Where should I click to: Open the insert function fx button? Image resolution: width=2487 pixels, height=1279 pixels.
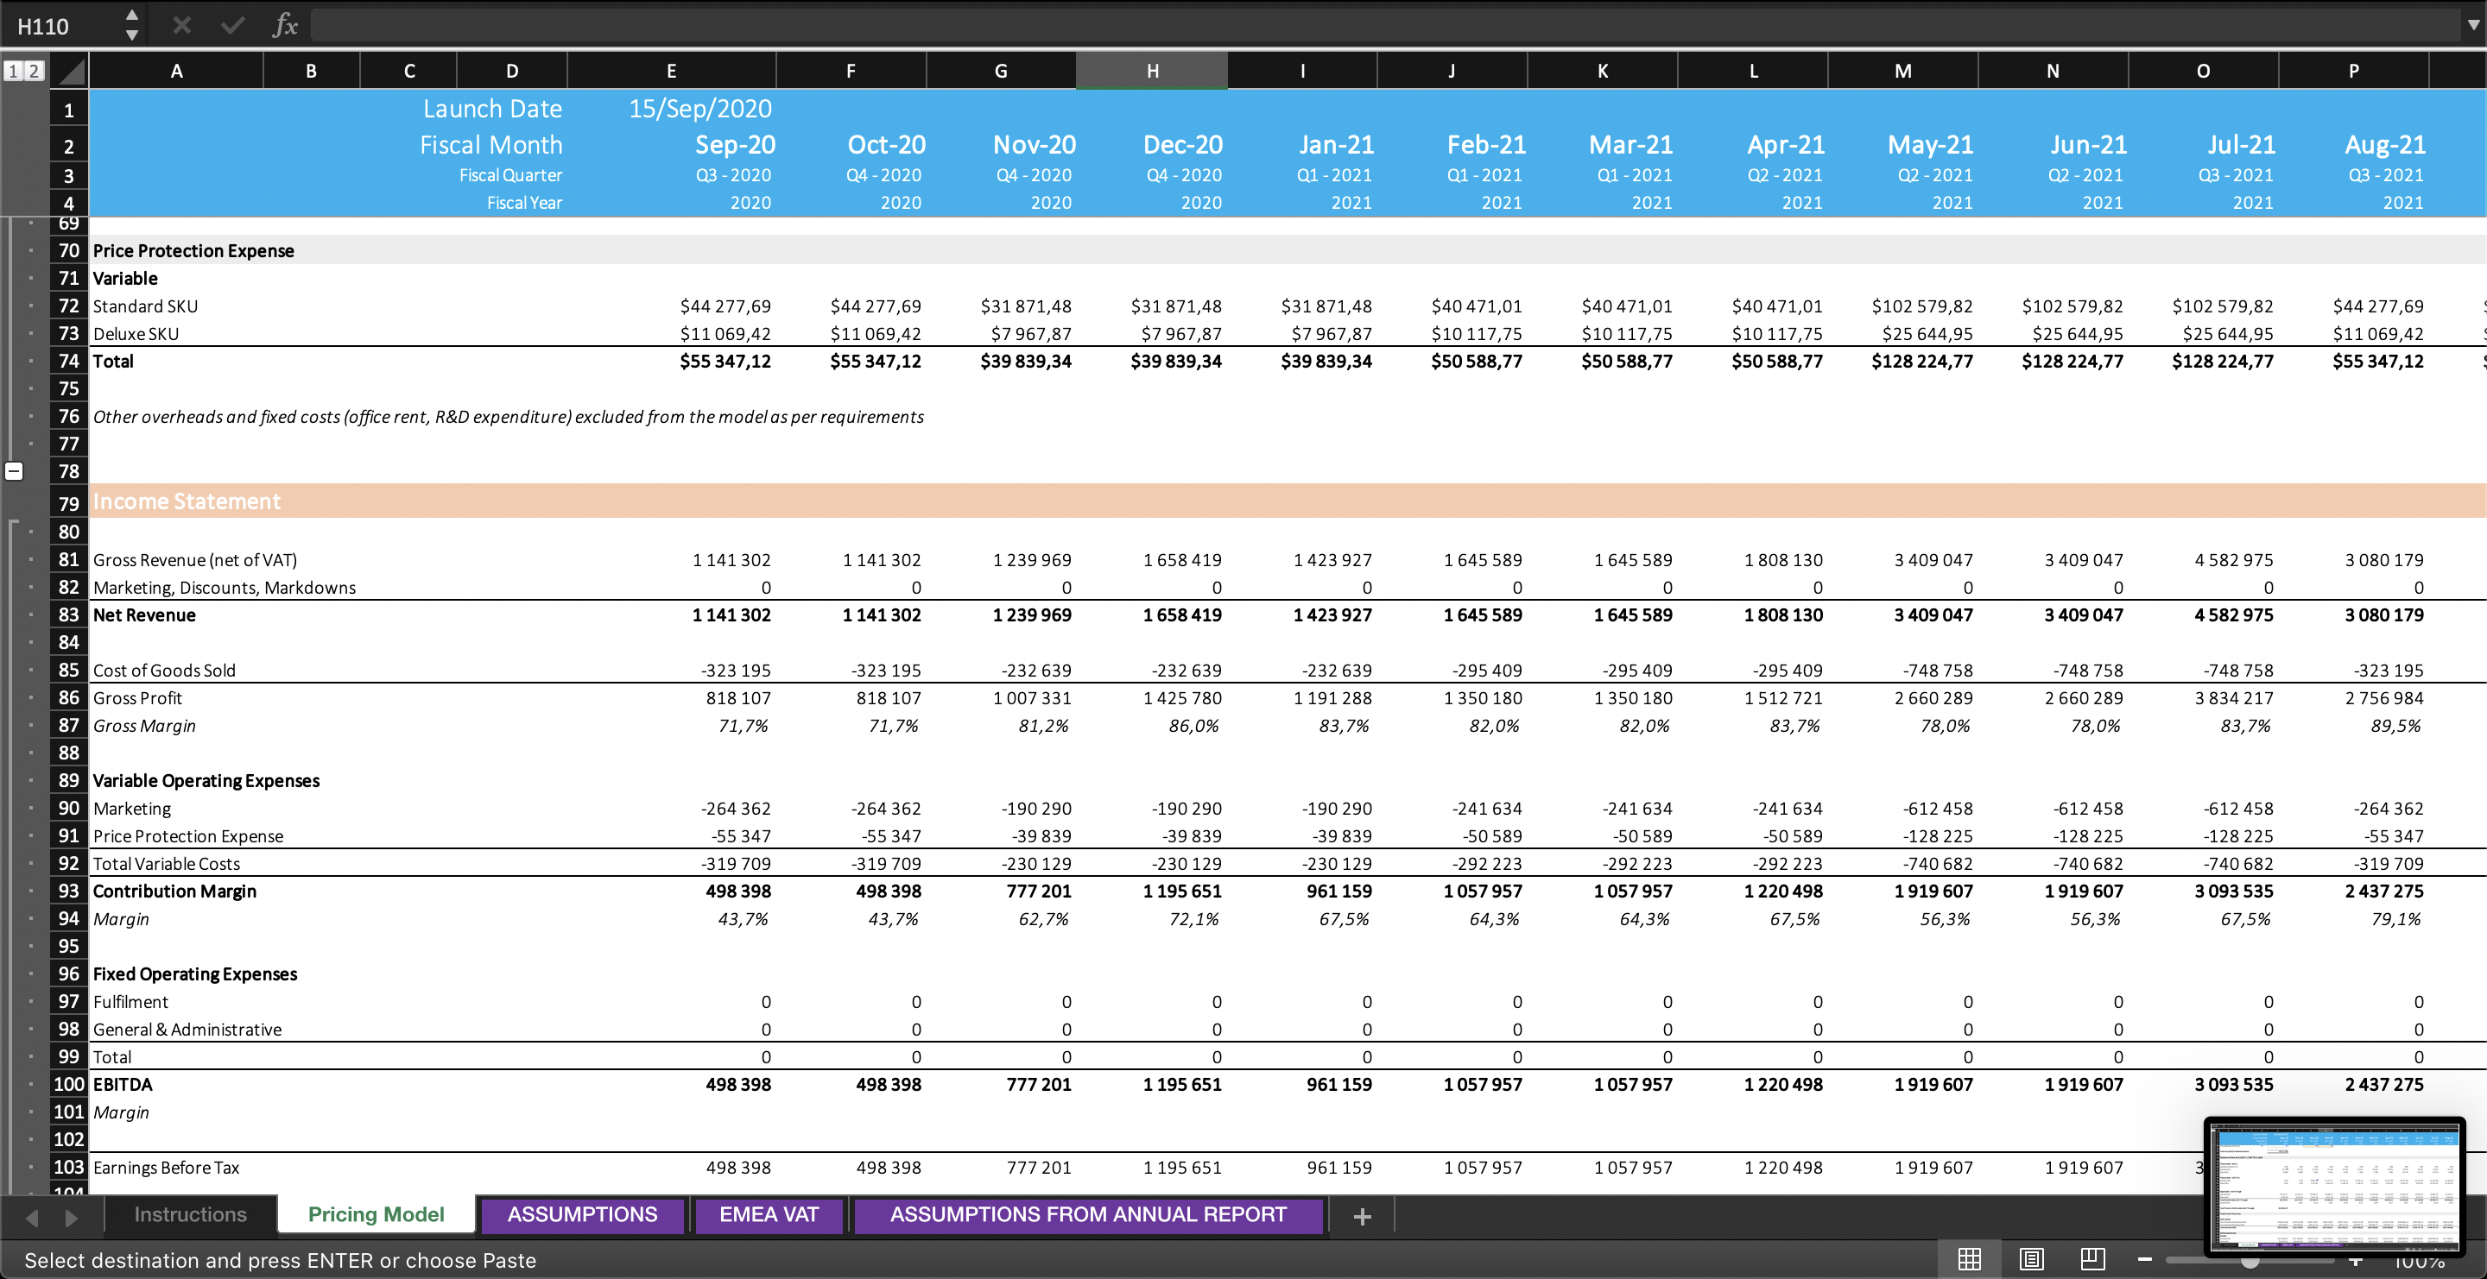[x=285, y=25]
